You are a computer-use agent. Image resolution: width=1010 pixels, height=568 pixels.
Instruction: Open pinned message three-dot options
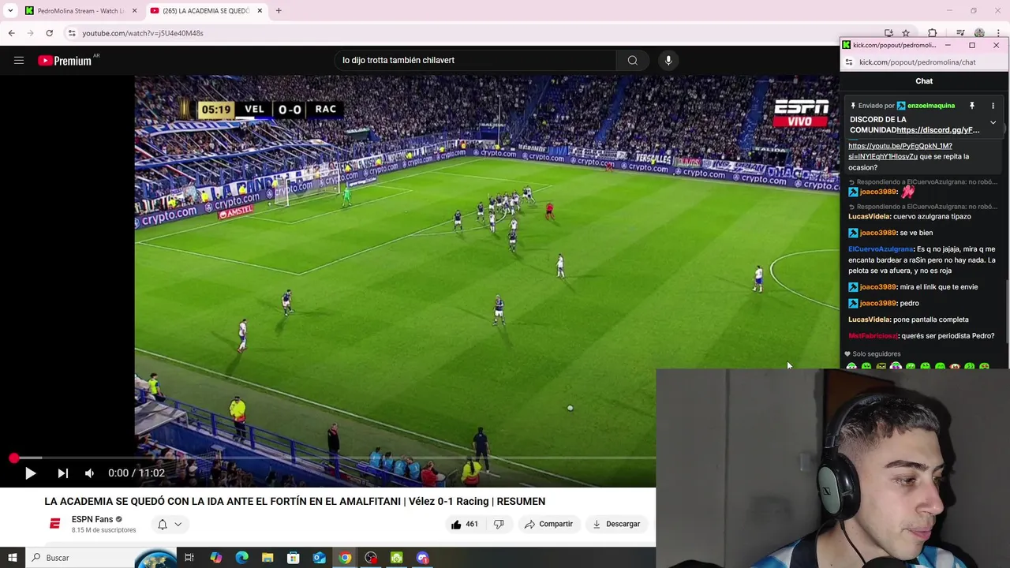coord(993,106)
